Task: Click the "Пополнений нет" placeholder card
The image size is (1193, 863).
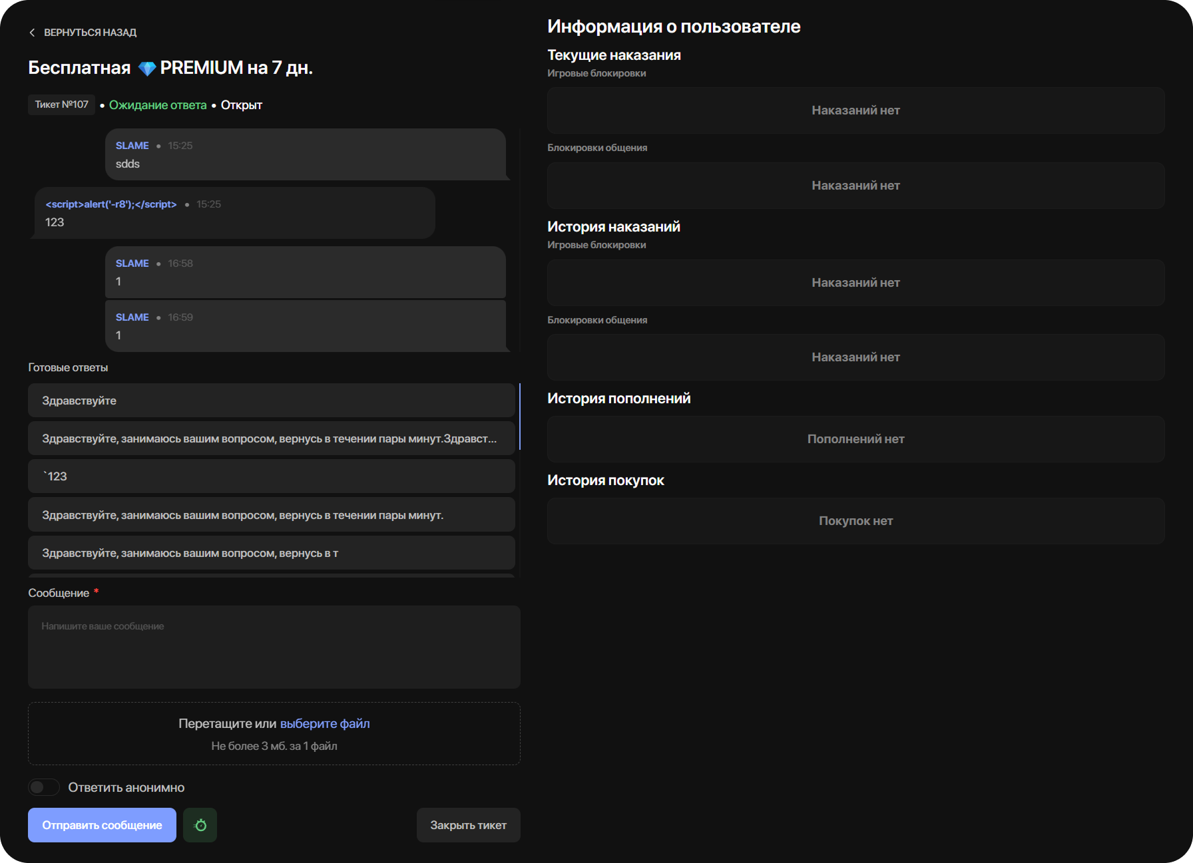Action: tap(855, 439)
